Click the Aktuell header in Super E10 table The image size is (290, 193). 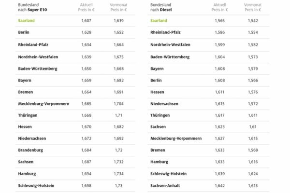[x=86, y=7]
